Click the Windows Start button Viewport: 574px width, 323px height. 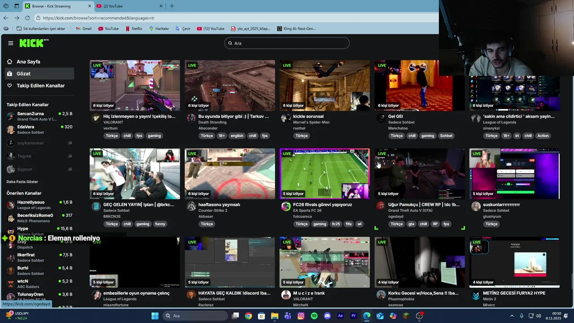coord(155,316)
